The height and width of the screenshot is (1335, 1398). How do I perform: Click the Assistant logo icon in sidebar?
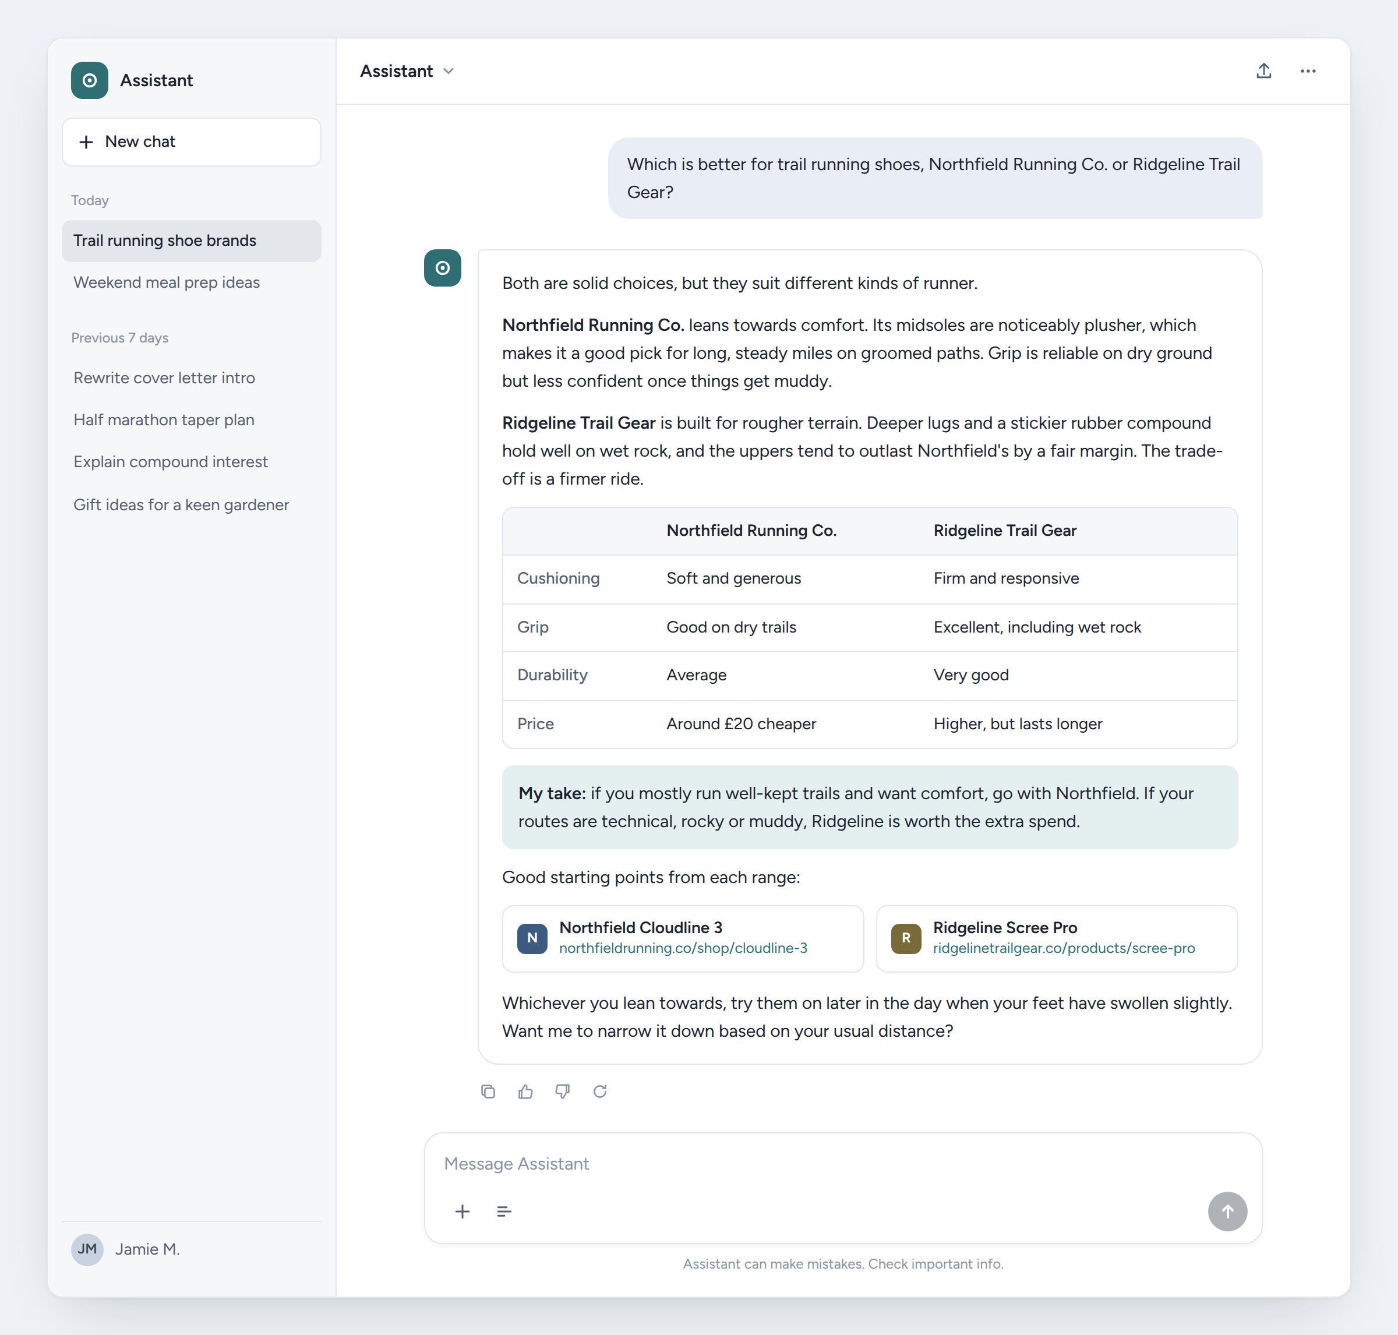(x=90, y=80)
